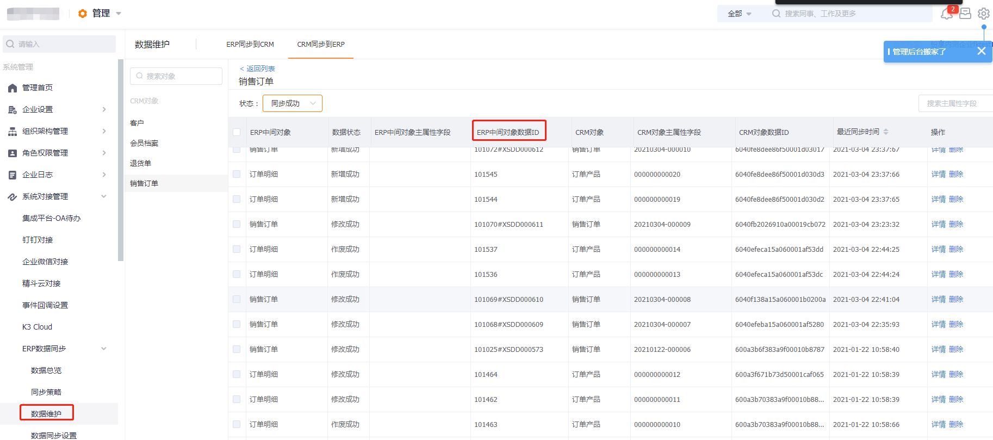Click the inbox tray icon in header
Screen dimensions: 993x440
tap(965, 14)
